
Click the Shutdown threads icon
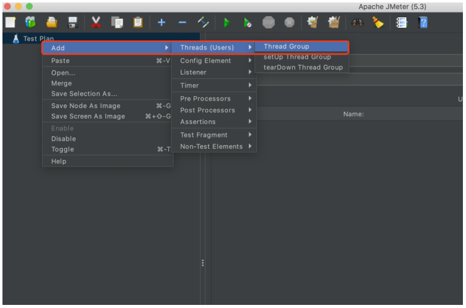click(x=289, y=22)
